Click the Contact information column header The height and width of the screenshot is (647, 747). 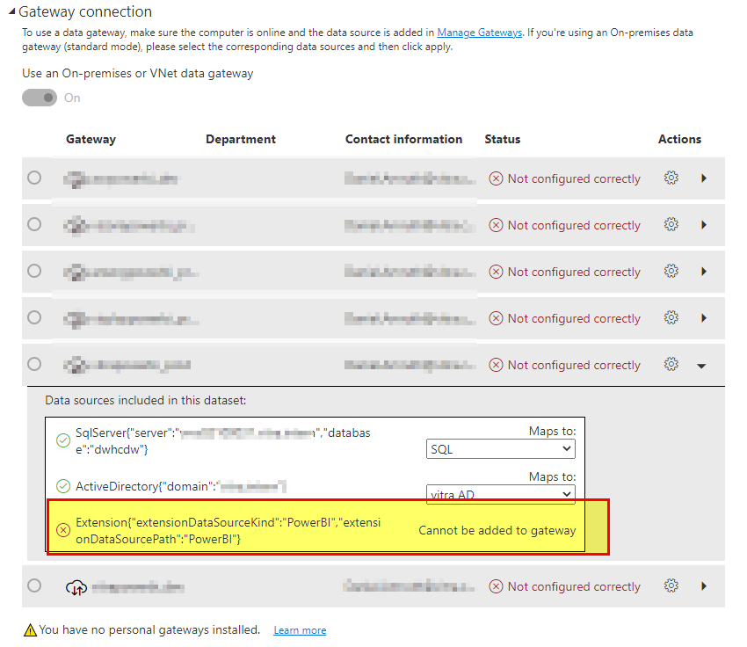(403, 139)
